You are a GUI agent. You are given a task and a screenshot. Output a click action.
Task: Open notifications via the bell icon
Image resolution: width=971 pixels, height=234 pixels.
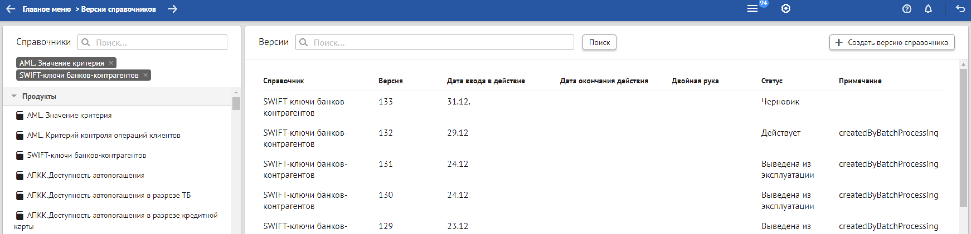point(928,9)
